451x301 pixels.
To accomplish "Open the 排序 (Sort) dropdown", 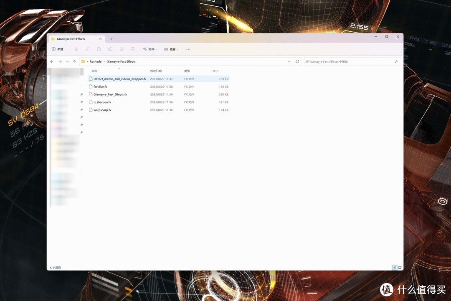I will click(150, 49).
